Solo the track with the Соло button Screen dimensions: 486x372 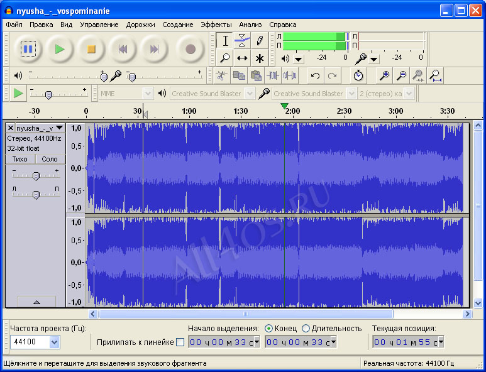click(x=50, y=159)
